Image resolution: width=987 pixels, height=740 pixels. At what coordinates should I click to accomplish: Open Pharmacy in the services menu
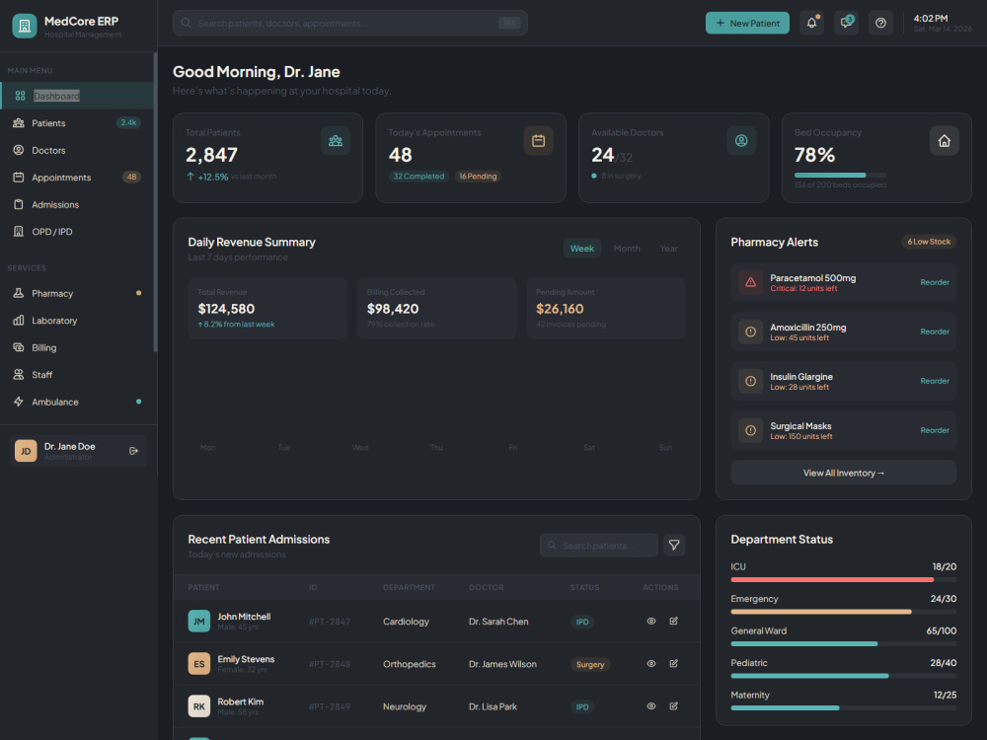click(x=77, y=293)
